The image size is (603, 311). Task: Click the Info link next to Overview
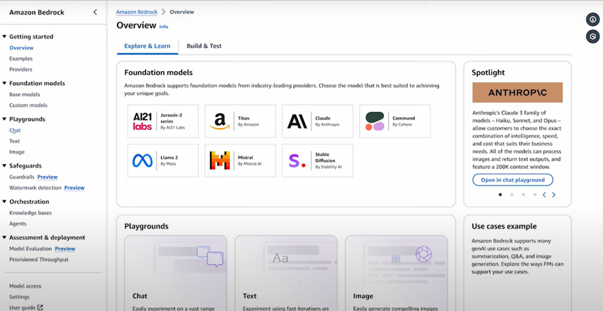click(164, 27)
